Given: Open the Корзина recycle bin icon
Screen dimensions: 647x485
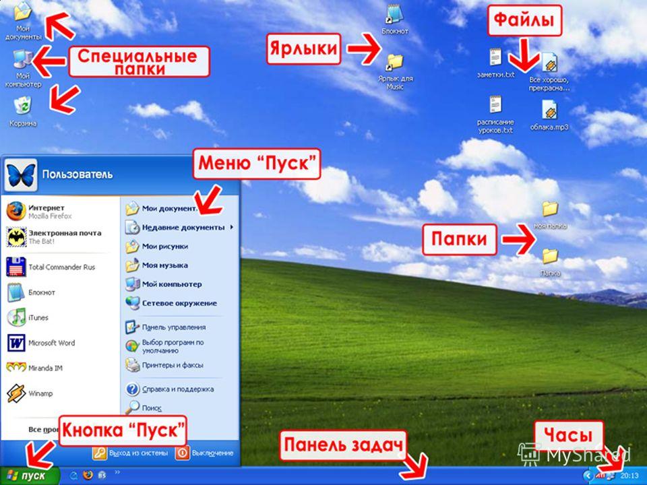Looking at the screenshot, I should tap(23, 111).
